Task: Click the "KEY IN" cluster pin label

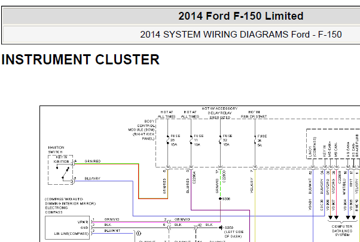Action: coord(324,151)
